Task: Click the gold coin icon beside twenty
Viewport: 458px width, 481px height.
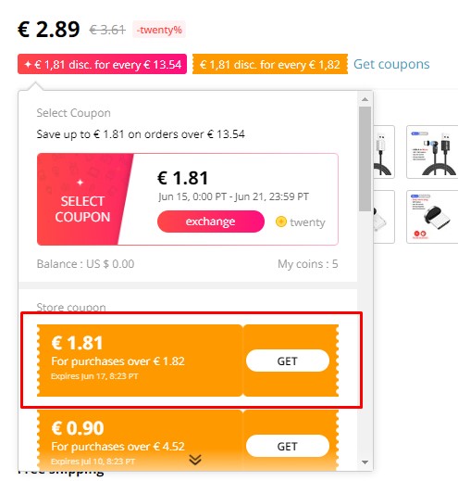Action: pos(280,222)
